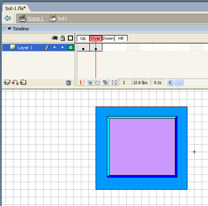208x206 pixels.
Task: Click the show/hide all layers eye icon
Action: coord(55,38)
